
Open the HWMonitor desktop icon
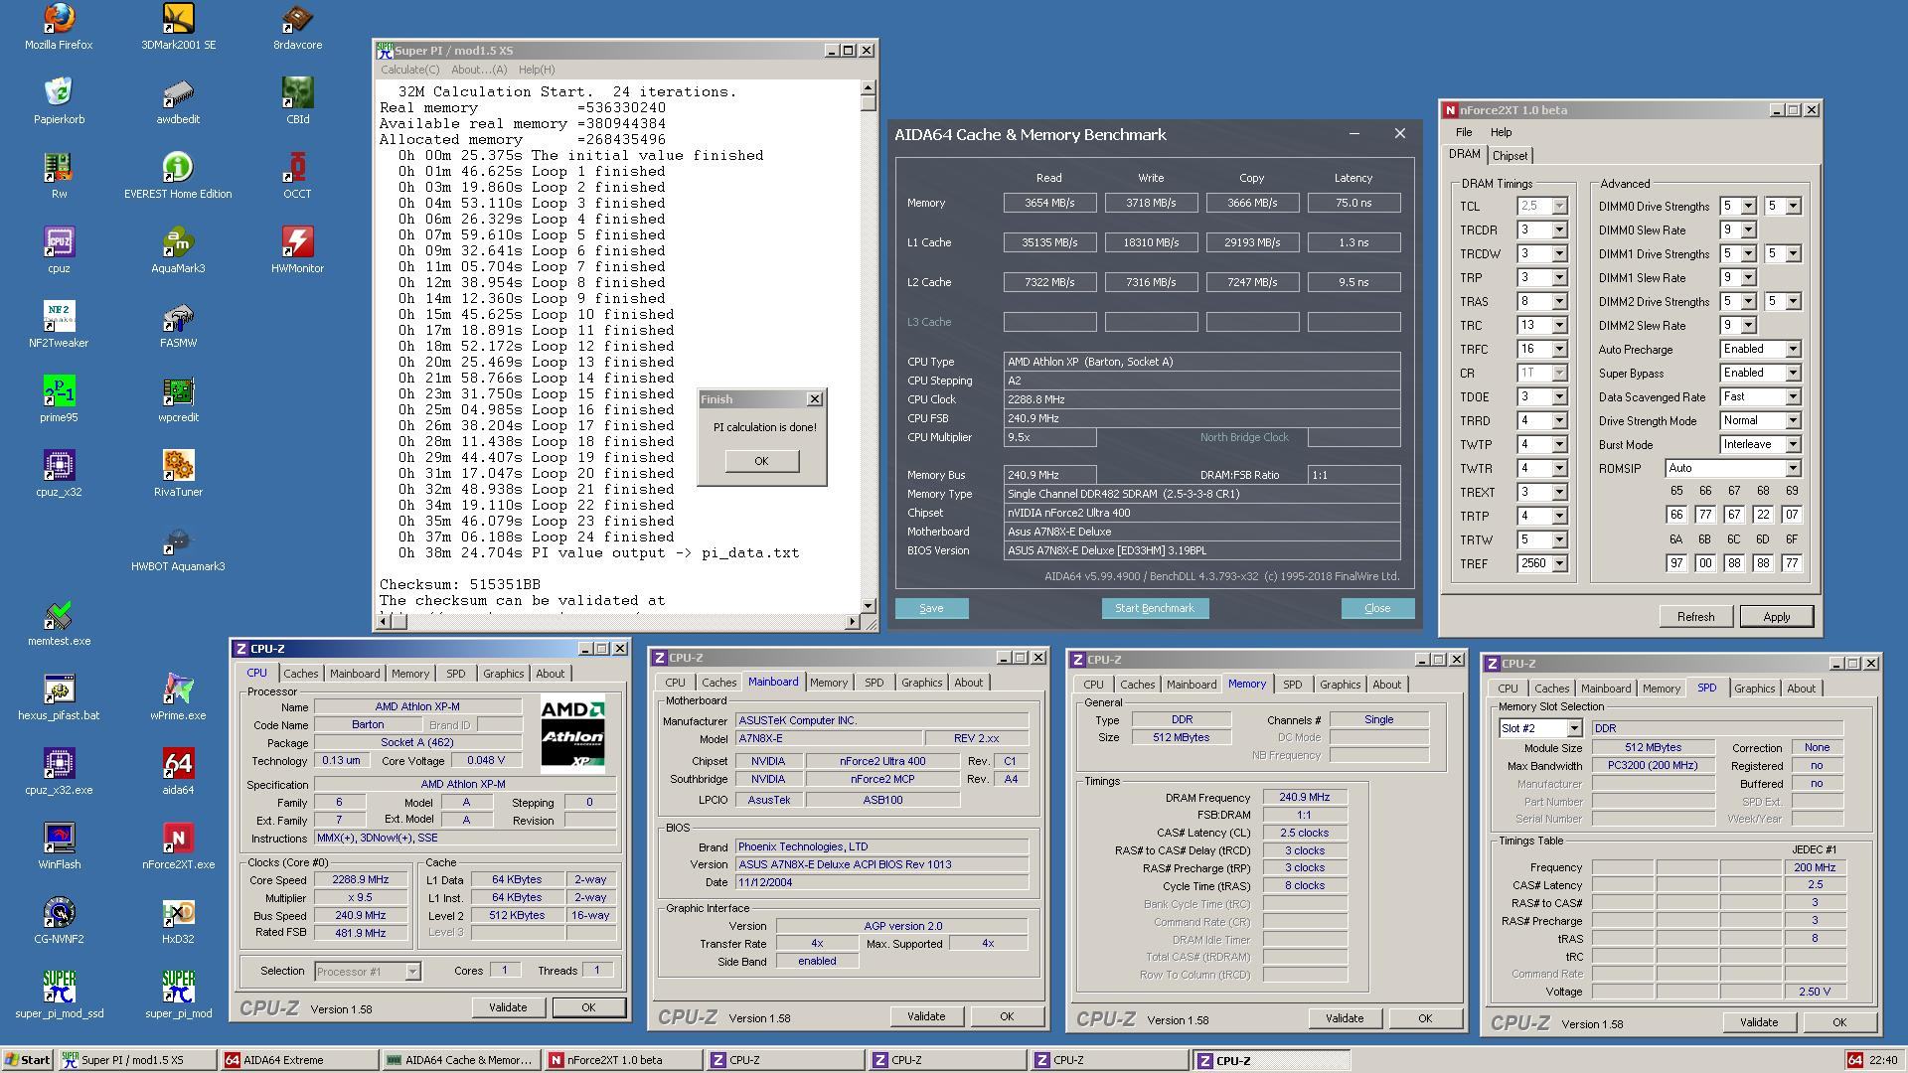pyautogui.click(x=297, y=242)
